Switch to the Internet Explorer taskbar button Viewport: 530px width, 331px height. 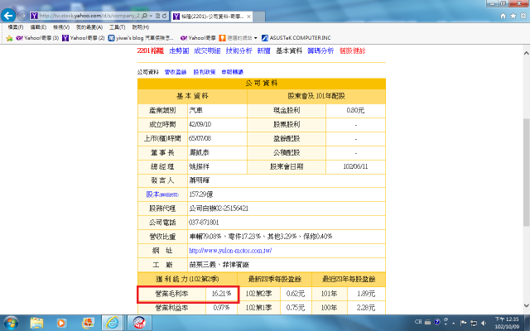point(113,323)
